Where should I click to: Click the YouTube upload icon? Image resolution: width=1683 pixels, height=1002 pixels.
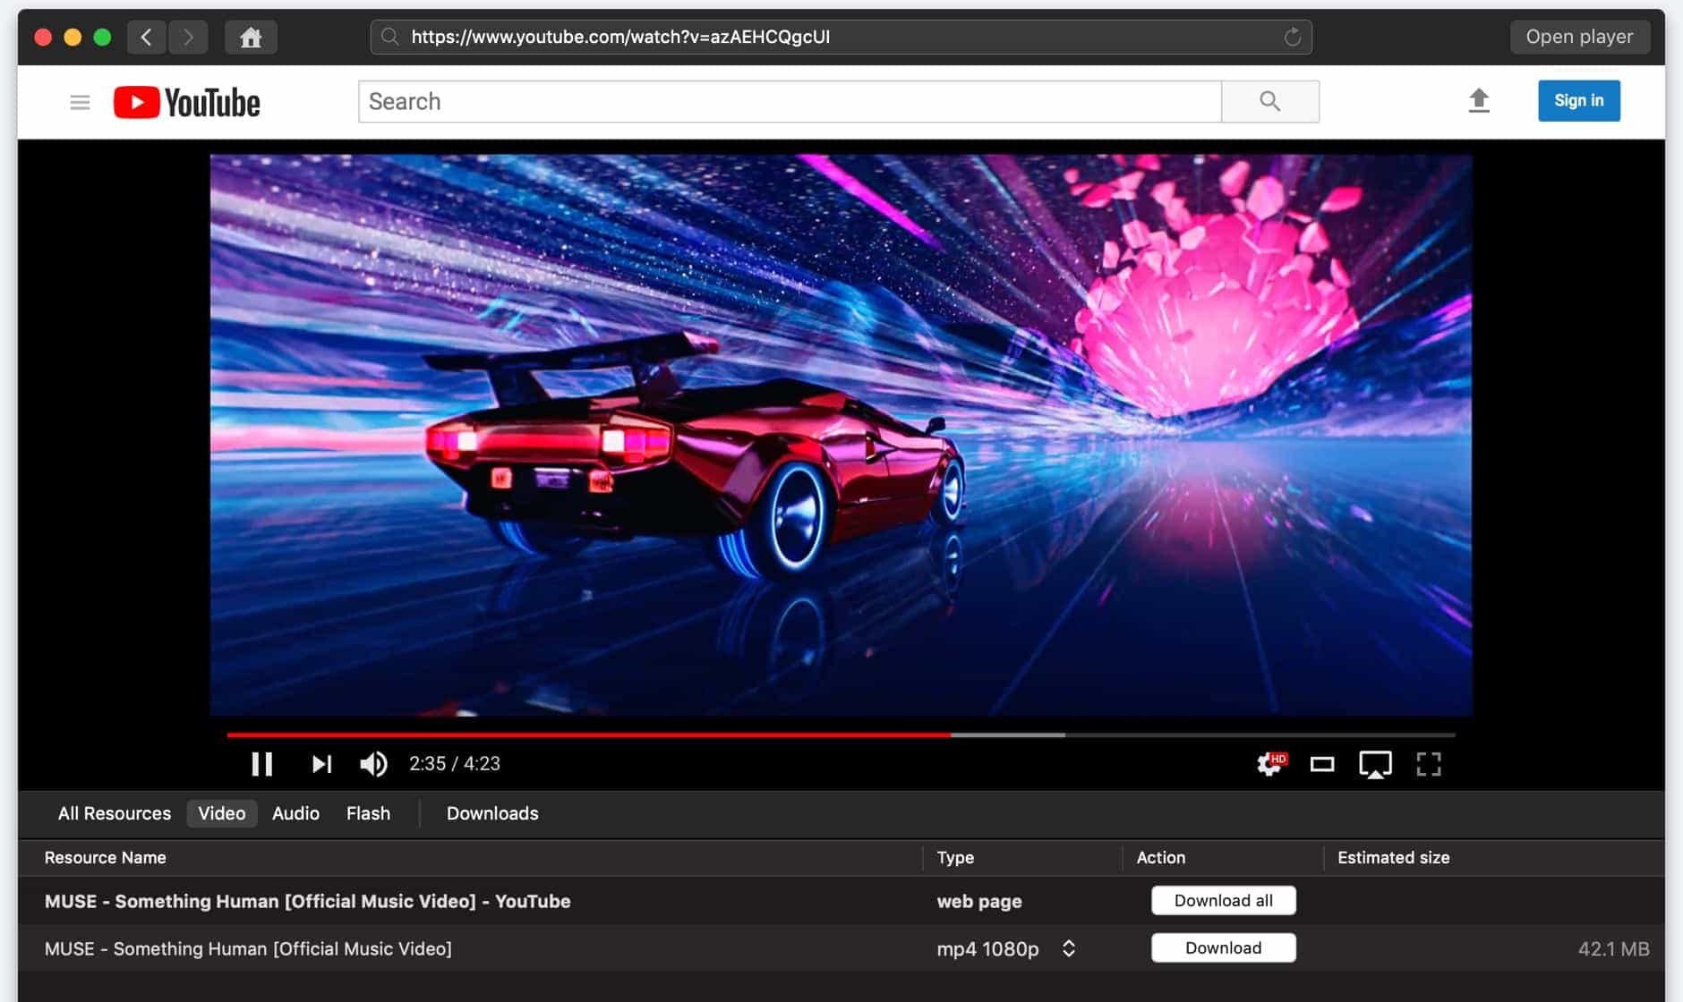coord(1479,101)
